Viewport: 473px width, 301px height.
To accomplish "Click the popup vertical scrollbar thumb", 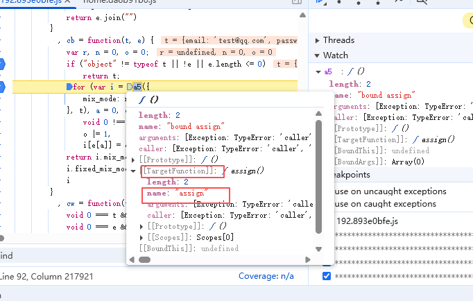I will 318,177.
